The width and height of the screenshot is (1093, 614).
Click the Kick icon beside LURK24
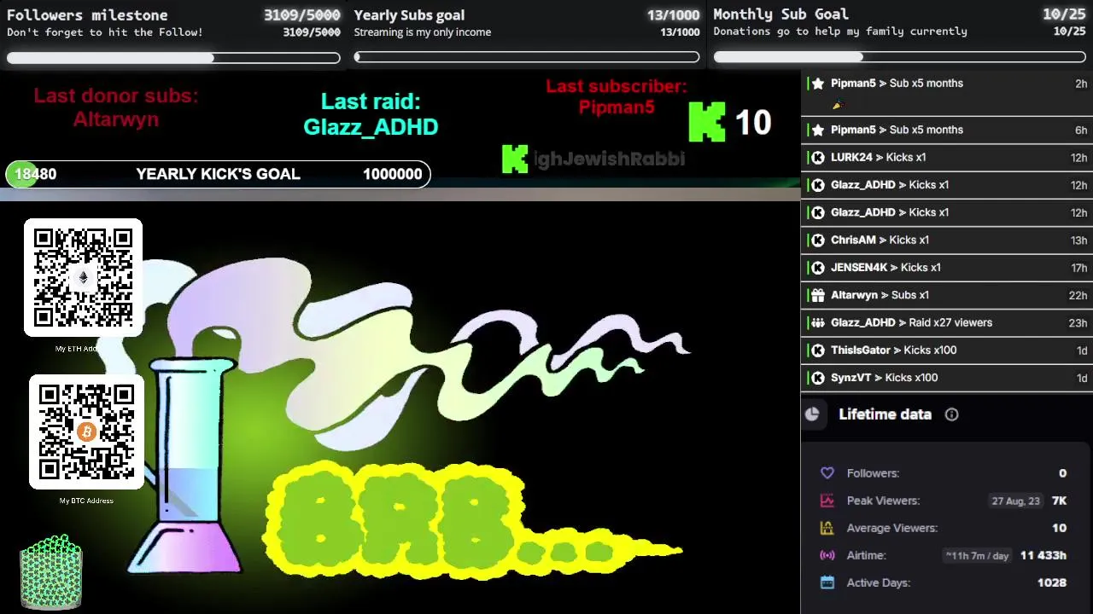click(818, 158)
